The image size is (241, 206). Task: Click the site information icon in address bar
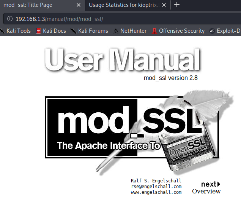click(x=10, y=19)
